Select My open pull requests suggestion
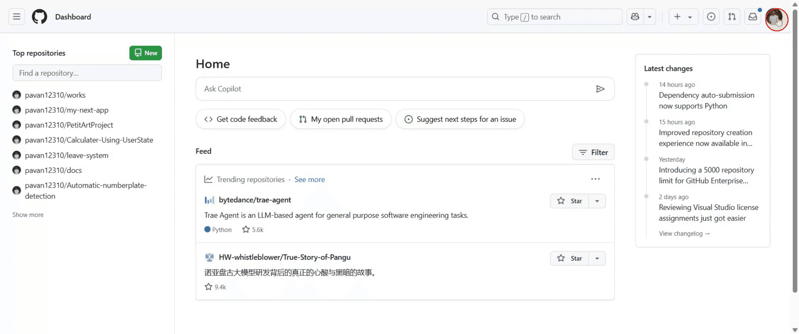This screenshot has width=799, height=334. [341, 119]
